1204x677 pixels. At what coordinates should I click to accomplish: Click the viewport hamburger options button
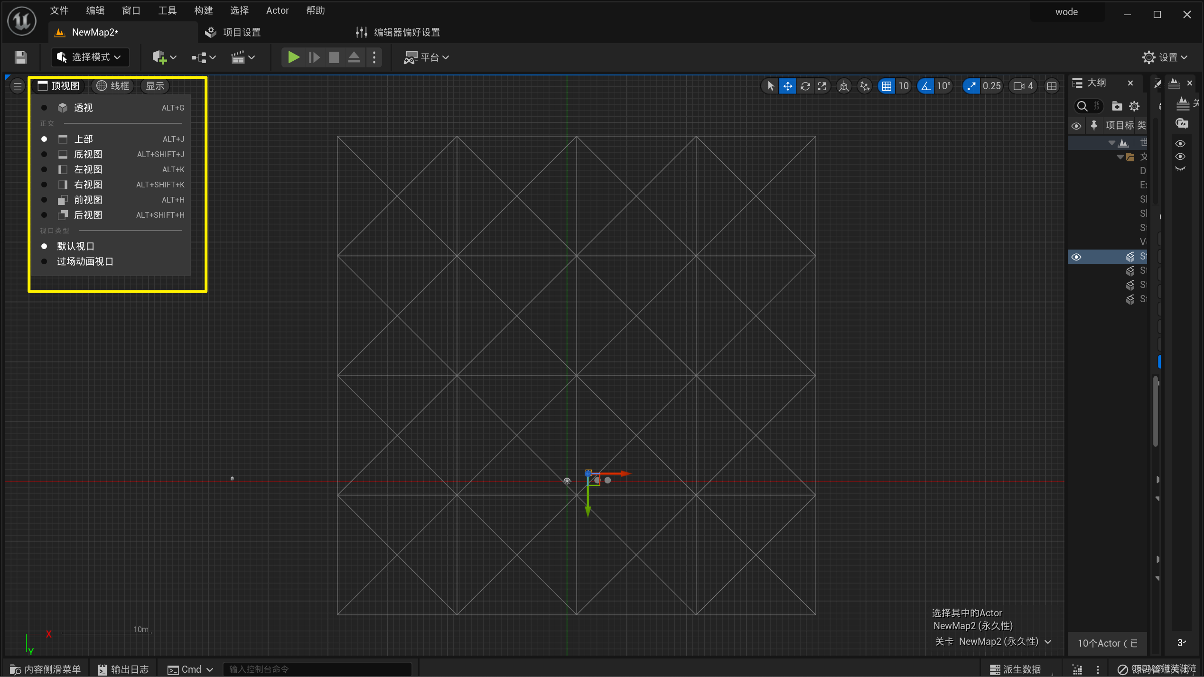click(x=18, y=86)
